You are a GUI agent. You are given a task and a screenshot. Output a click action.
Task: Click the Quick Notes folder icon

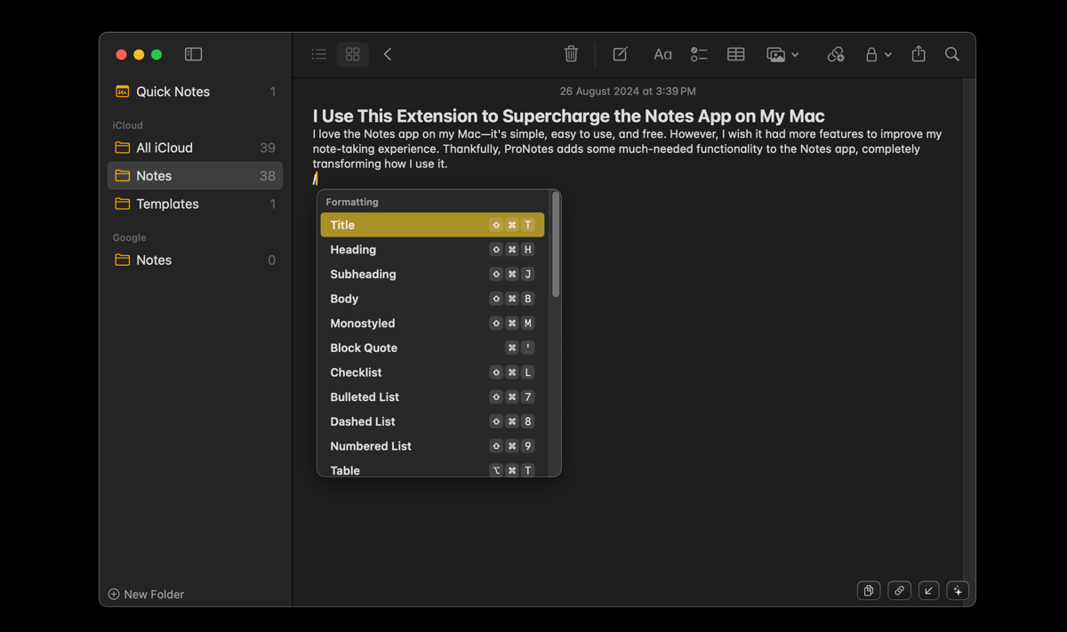(x=123, y=92)
